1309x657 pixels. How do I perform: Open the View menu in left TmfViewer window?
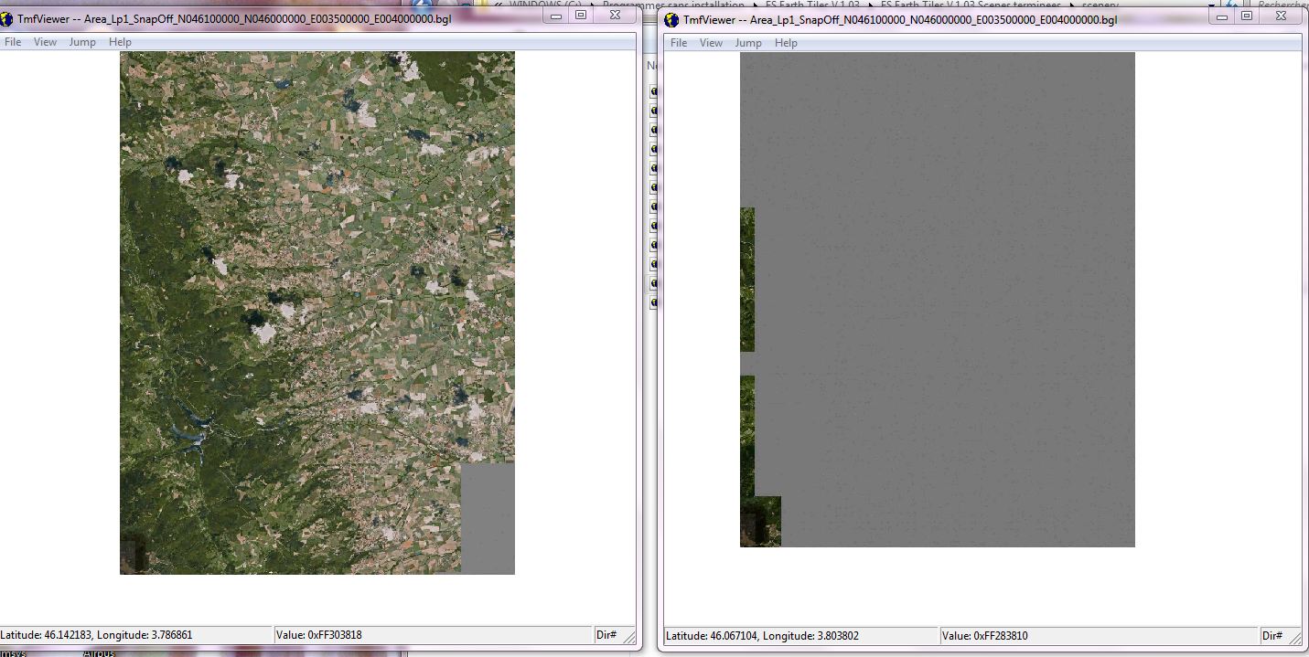click(x=45, y=42)
